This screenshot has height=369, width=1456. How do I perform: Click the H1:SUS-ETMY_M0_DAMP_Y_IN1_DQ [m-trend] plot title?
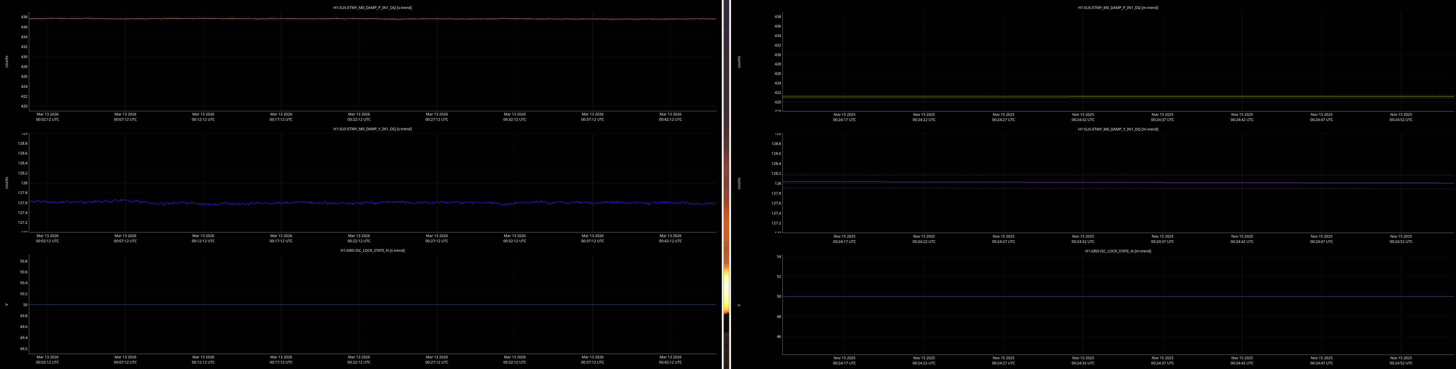coord(1117,129)
